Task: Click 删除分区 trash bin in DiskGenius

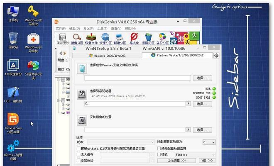Action: tap(148, 39)
